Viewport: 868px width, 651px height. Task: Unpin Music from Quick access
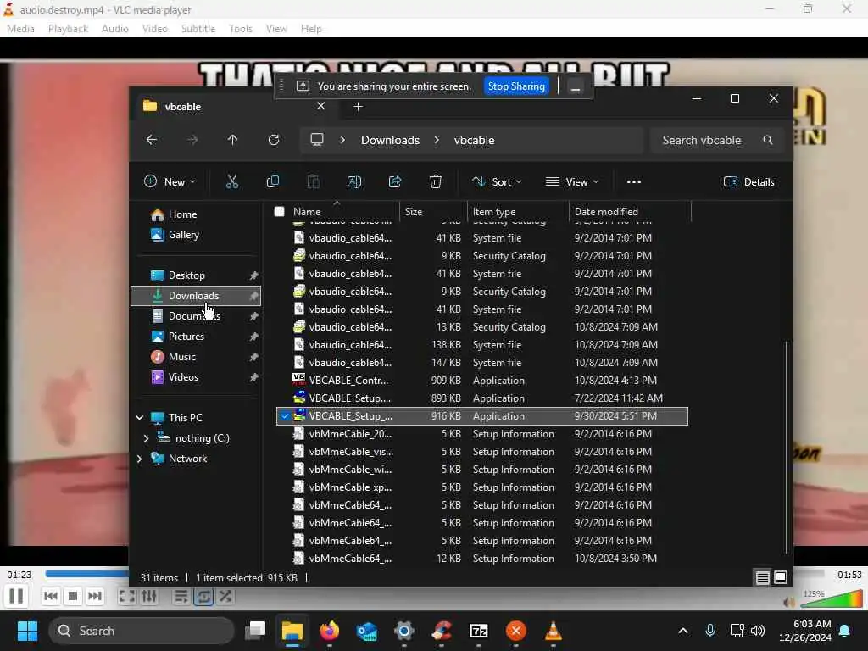(x=254, y=357)
